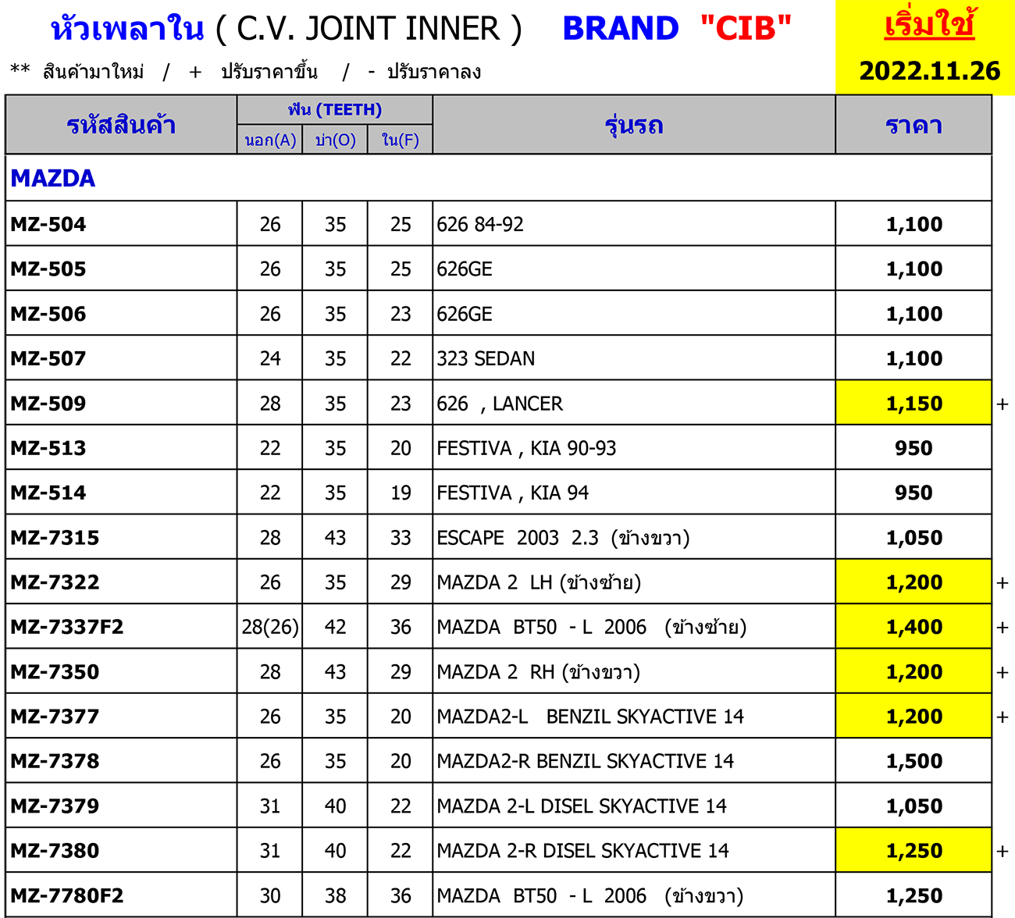Select product code MZ-505
Image resolution: width=1015 pixels, height=918 pixels.
coord(48,269)
